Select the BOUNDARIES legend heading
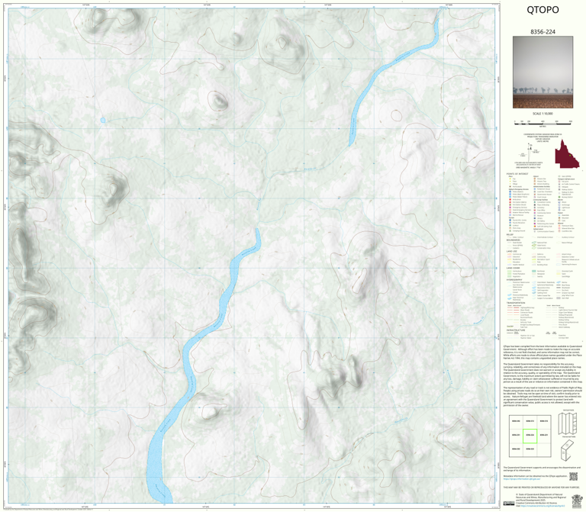The width and height of the screenshot is (586, 512). click(513, 240)
